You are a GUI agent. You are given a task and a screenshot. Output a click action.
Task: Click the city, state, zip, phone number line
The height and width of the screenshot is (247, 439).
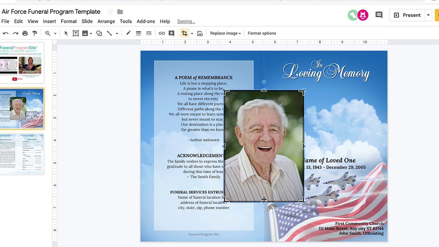point(204,208)
